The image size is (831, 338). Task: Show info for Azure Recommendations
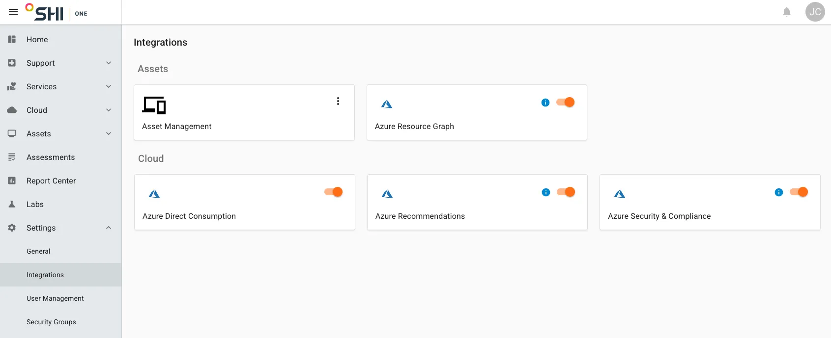pyautogui.click(x=546, y=192)
